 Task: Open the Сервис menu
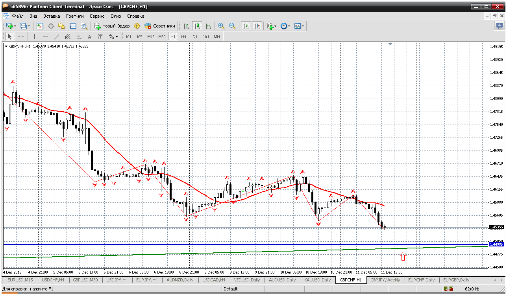point(97,16)
